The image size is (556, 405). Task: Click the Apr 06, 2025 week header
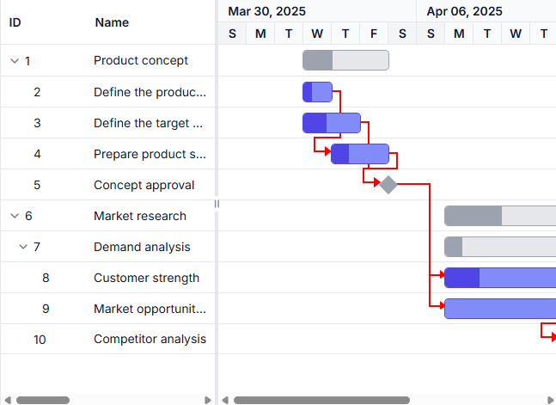(464, 11)
